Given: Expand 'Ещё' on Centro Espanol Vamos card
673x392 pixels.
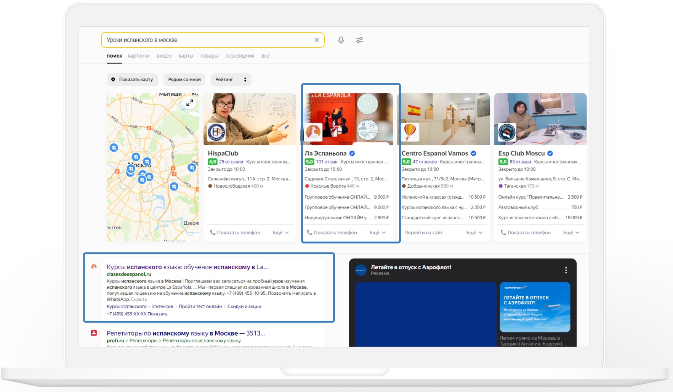Looking at the screenshot, I should point(474,233).
